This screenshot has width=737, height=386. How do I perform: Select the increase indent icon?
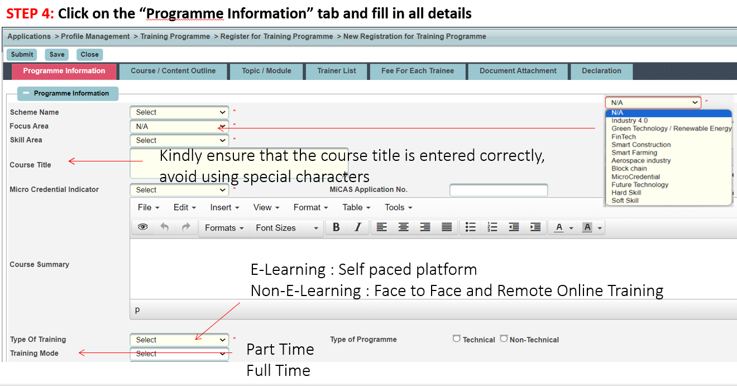pyautogui.click(x=535, y=227)
